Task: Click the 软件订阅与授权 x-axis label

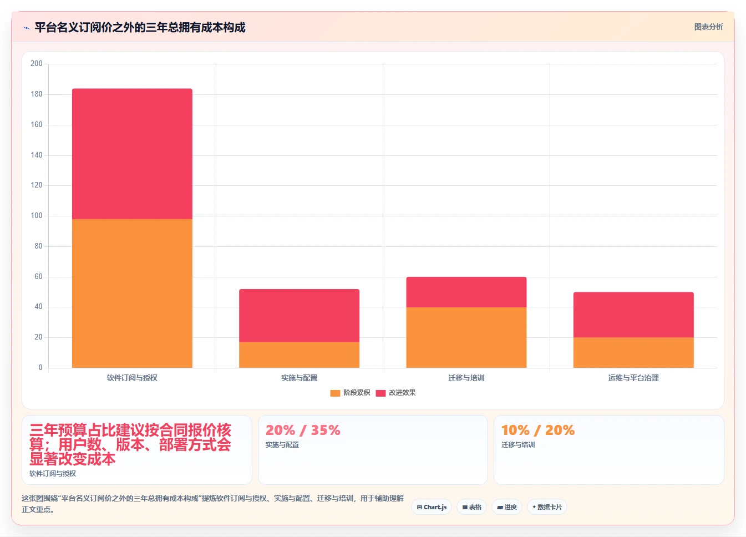Action: click(132, 378)
